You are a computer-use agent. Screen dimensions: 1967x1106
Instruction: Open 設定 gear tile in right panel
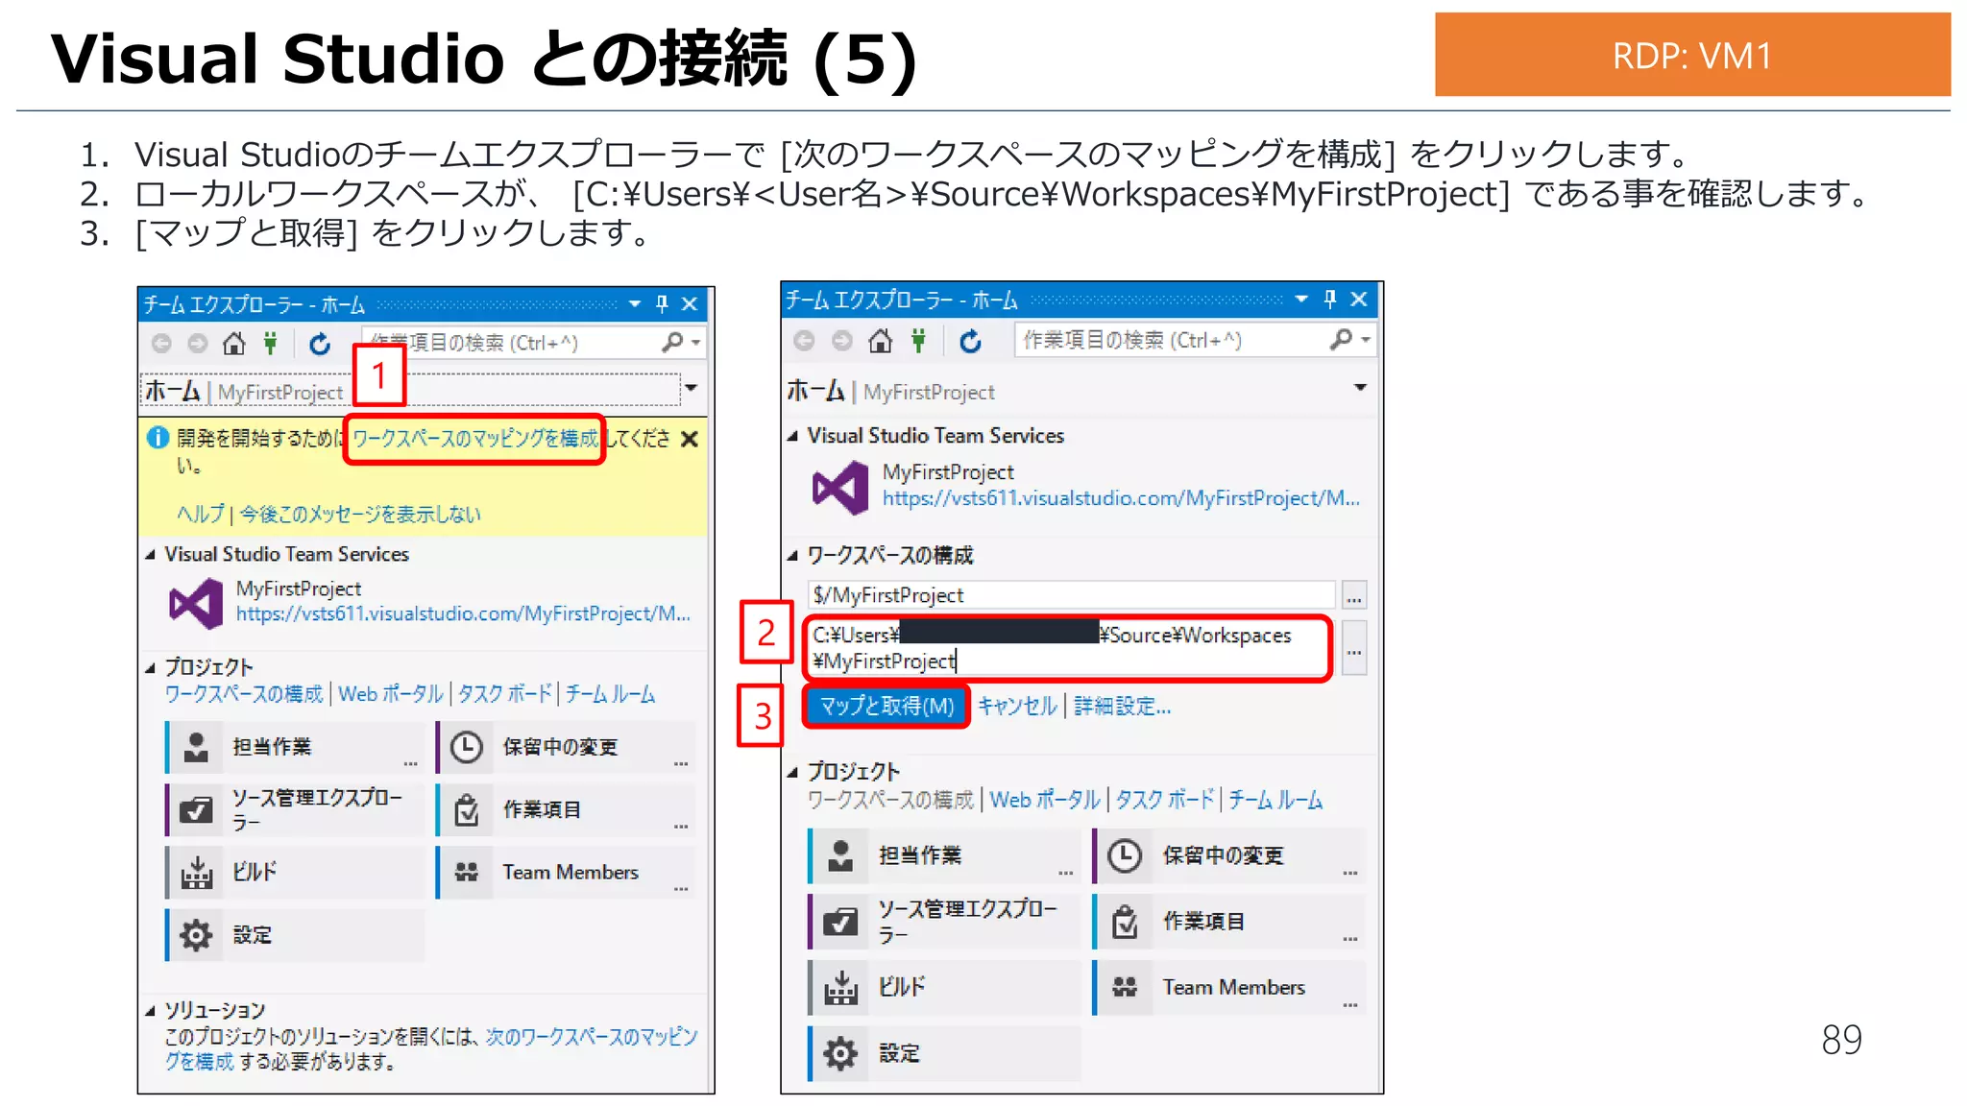point(944,1053)
